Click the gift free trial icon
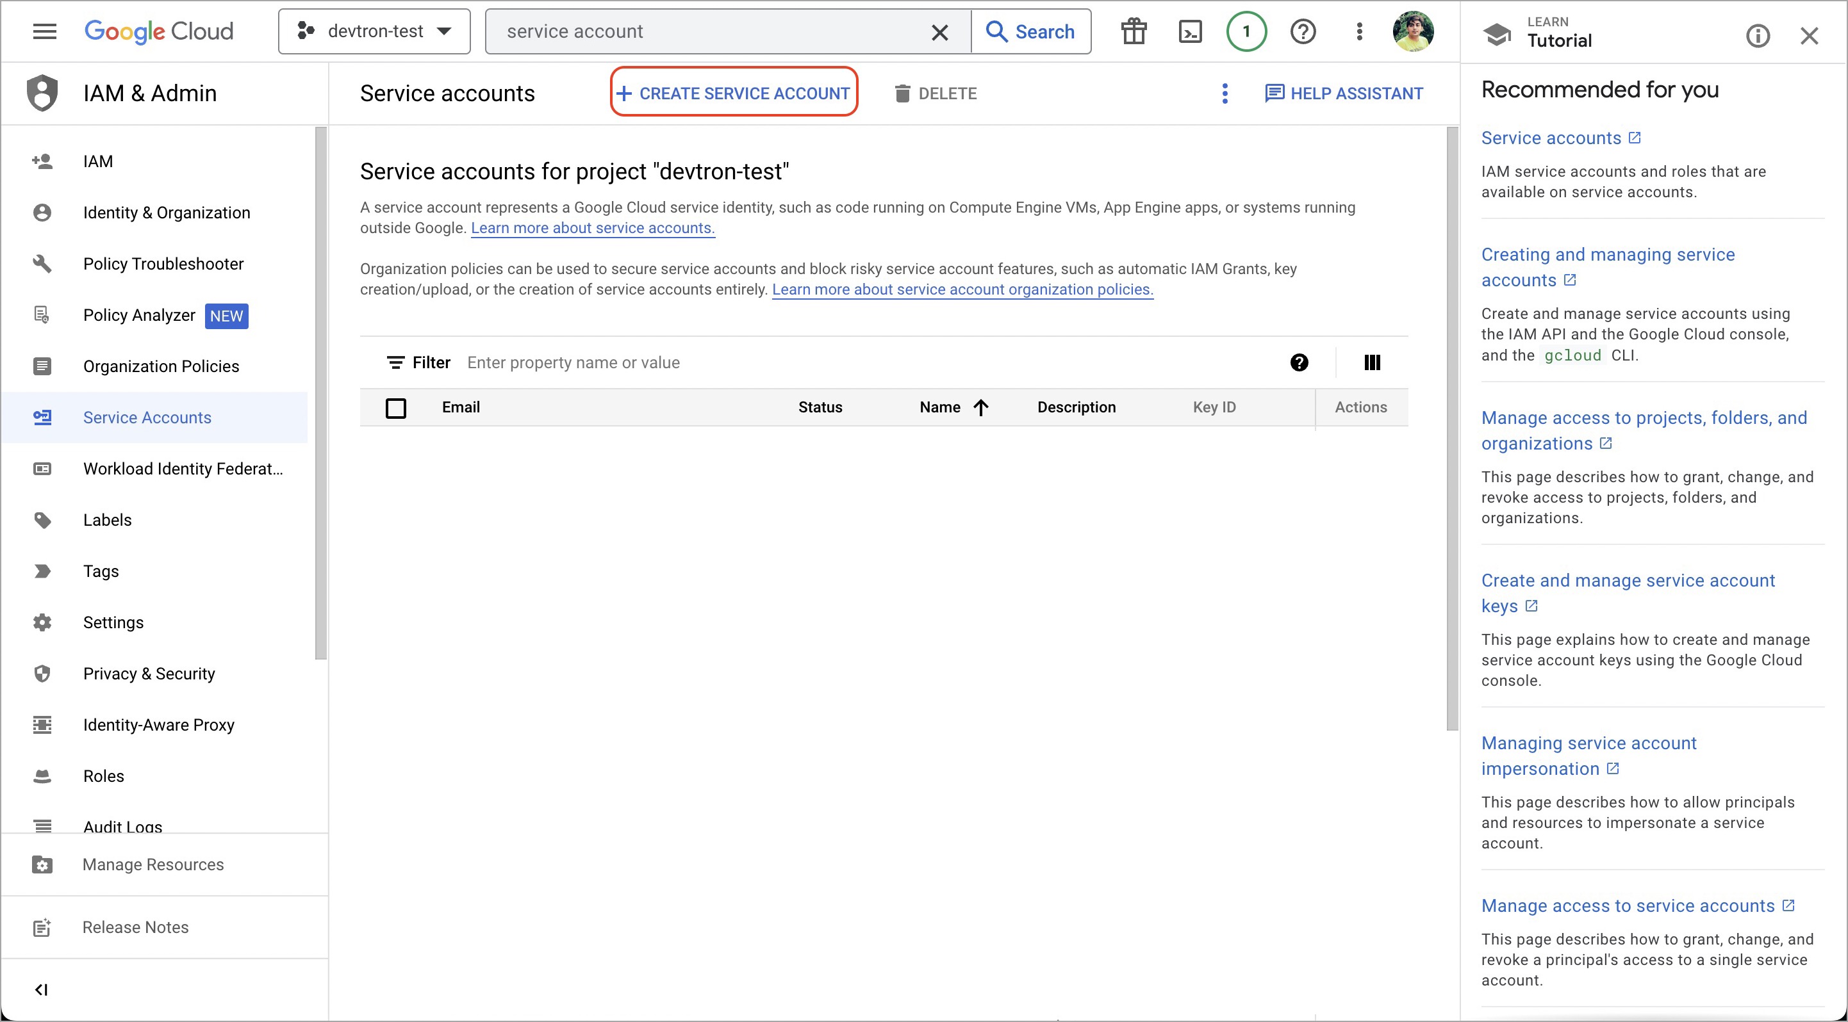 point(1134,31)
